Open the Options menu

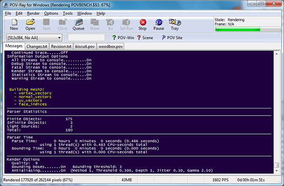(51, 13)
